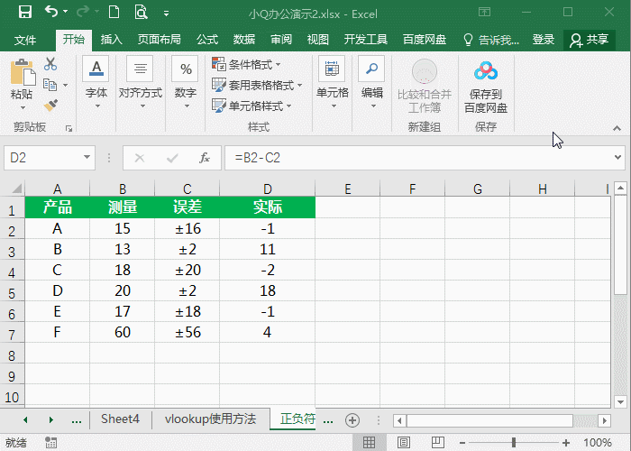
Task: Open the Paste options dropdown arrow
Action: click(23, 107)
